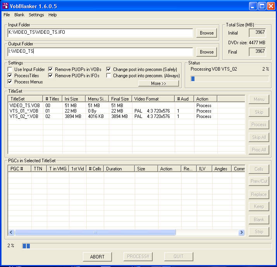
Task: Click the Keep button
Action: (259, 206)
